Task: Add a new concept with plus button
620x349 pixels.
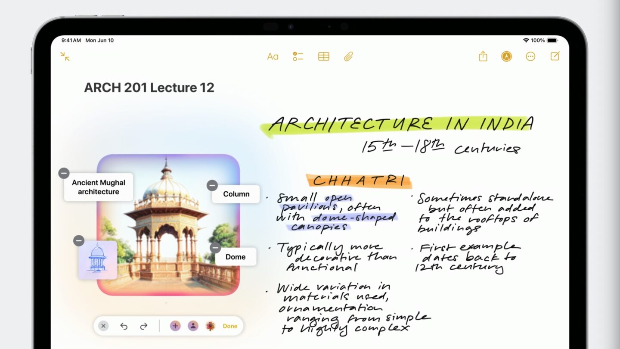Action: (175, 326)
